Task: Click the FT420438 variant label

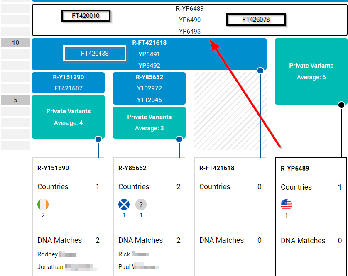Action: pos(95,54)
